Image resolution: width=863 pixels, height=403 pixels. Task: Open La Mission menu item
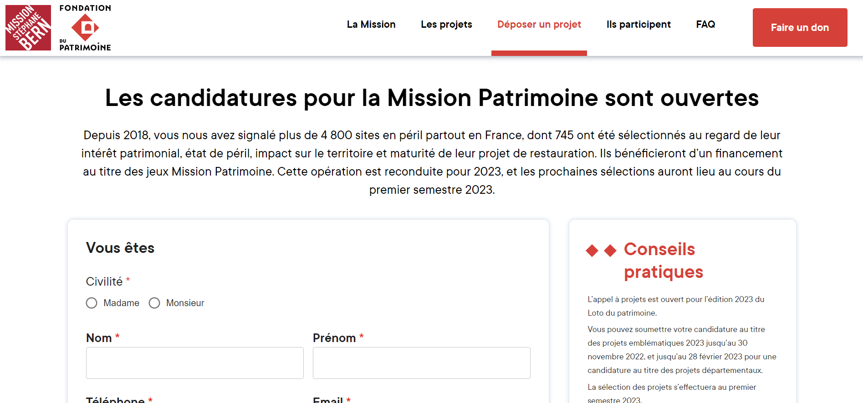point(371,25)
